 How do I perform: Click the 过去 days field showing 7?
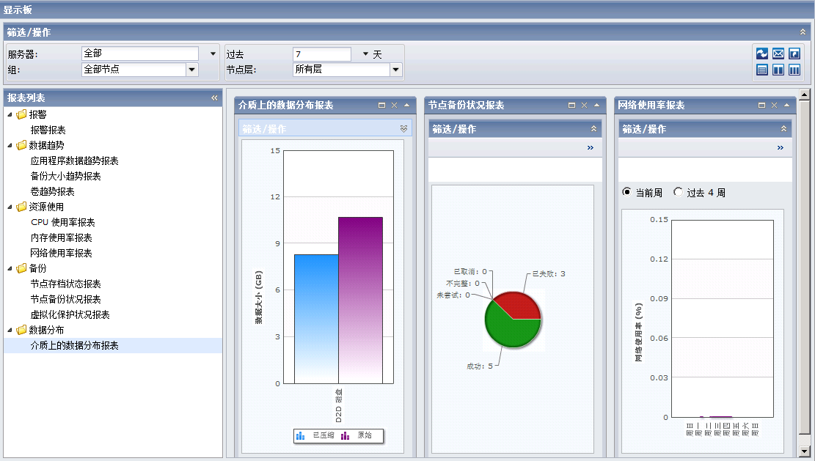[x=322, y=54]
